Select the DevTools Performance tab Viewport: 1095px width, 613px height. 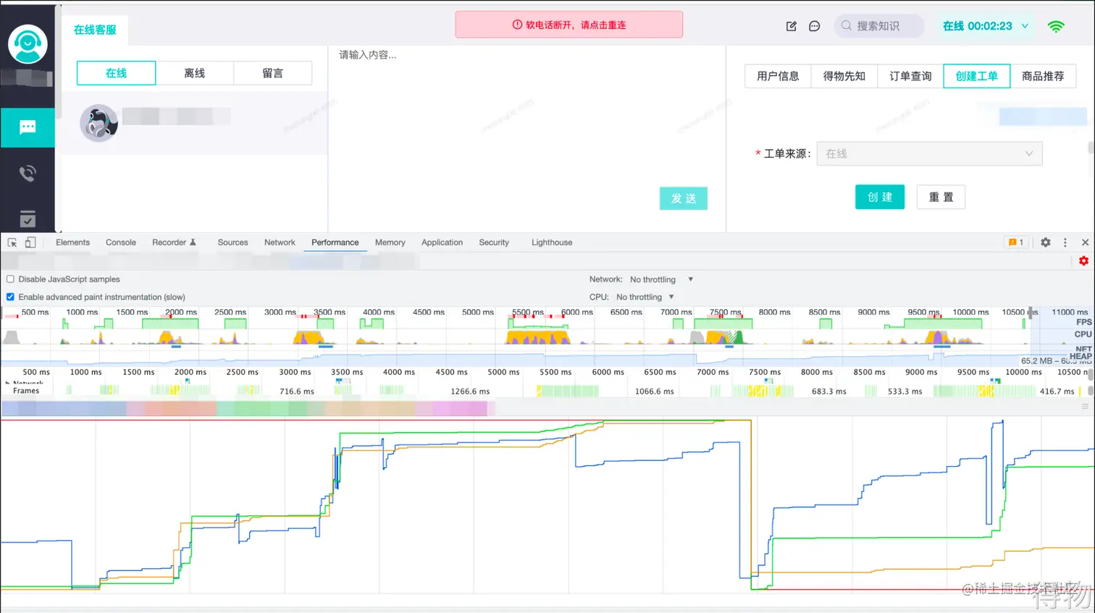pyautogui.click(x=335, y=242)
